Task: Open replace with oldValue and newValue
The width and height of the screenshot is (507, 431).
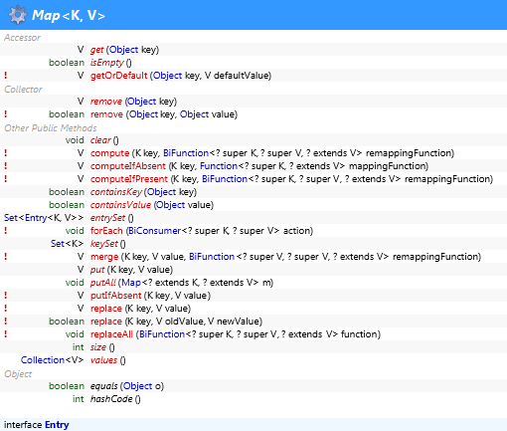Action: click(106, 322)
